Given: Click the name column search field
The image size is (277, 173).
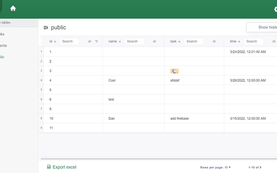Looking at the screenshot, I should [134, 41].
